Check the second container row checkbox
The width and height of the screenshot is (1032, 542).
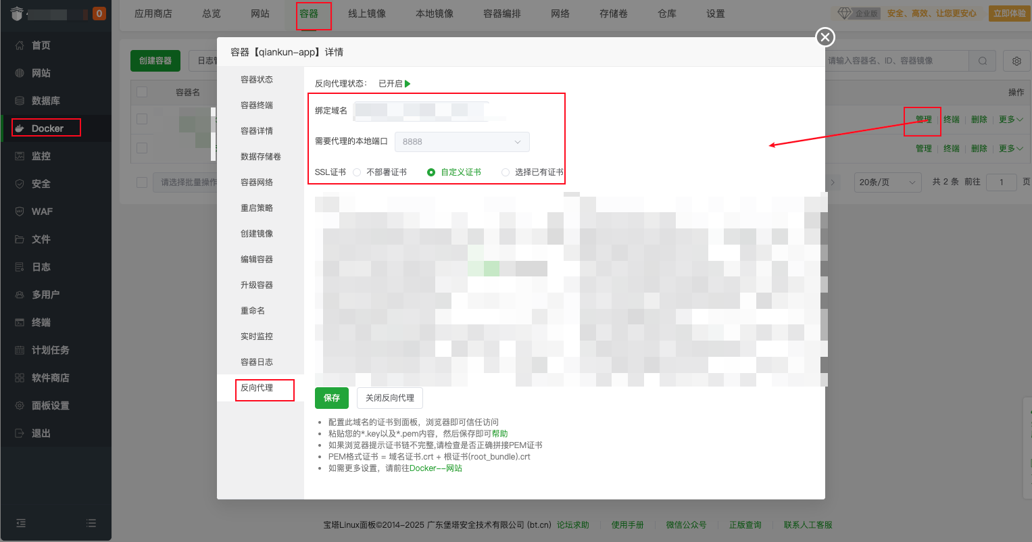142,148
